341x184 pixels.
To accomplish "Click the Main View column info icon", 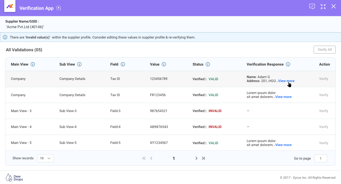I will tap(33, 64).
